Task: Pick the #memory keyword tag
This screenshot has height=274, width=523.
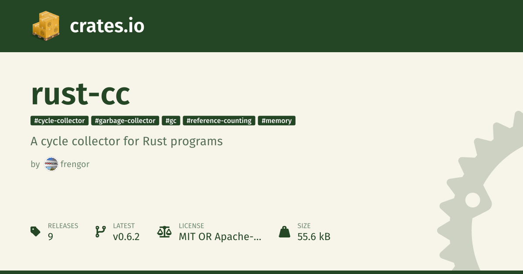Action: [277, 120]
